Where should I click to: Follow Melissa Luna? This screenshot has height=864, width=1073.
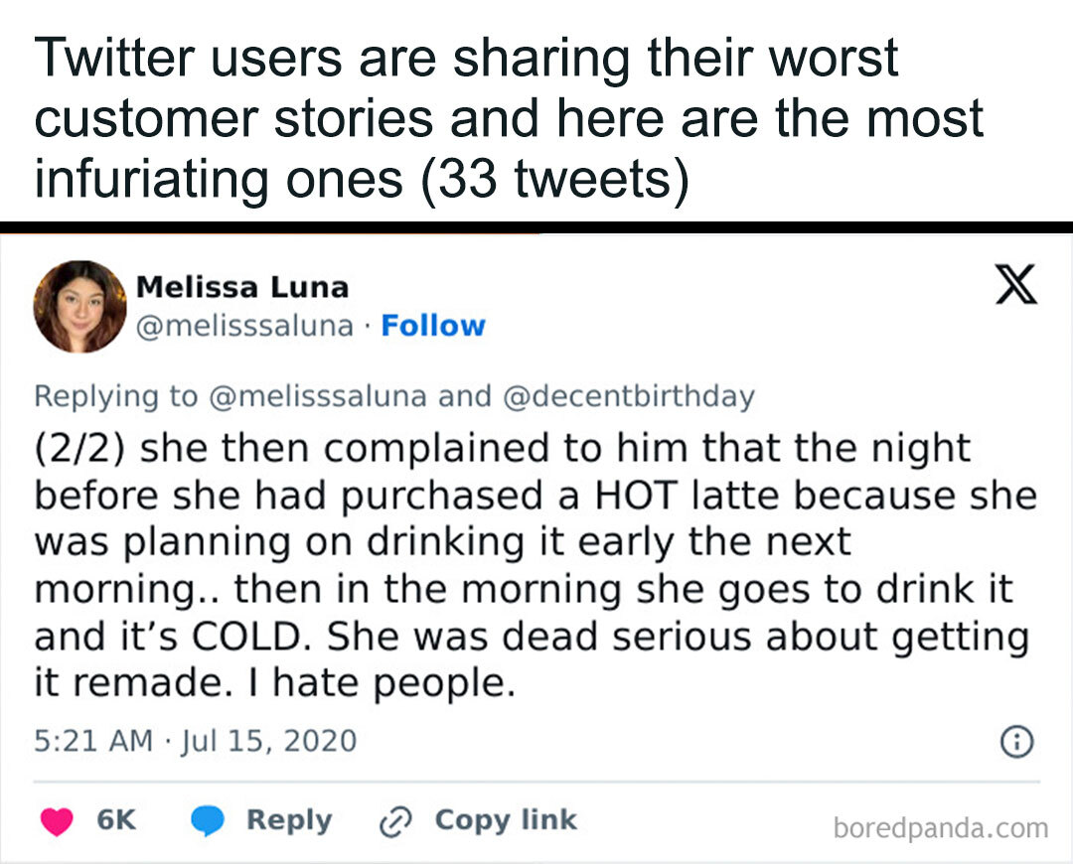click(x=433, y=326)
